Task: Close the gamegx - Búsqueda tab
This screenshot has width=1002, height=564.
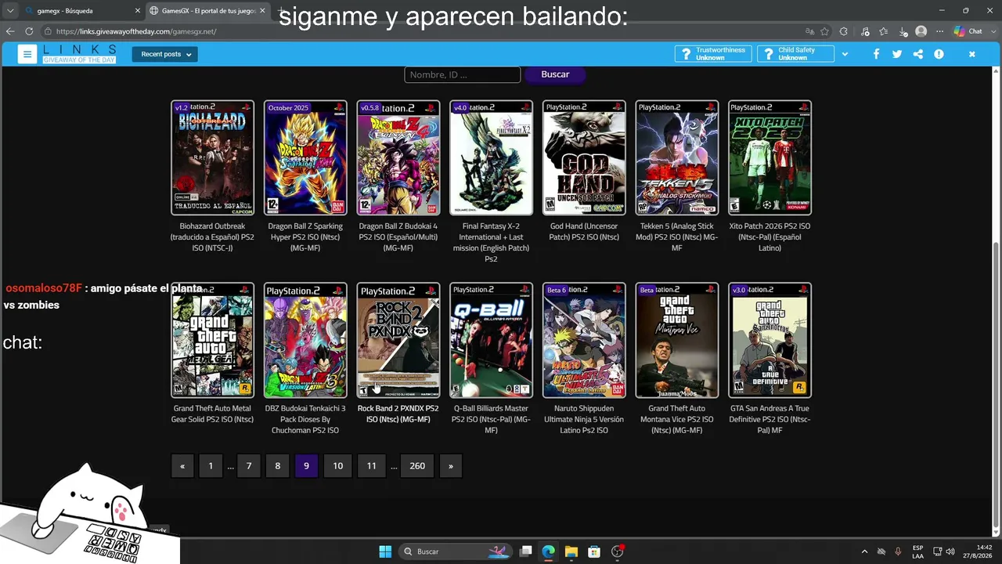Action: (x=138, y=11)
